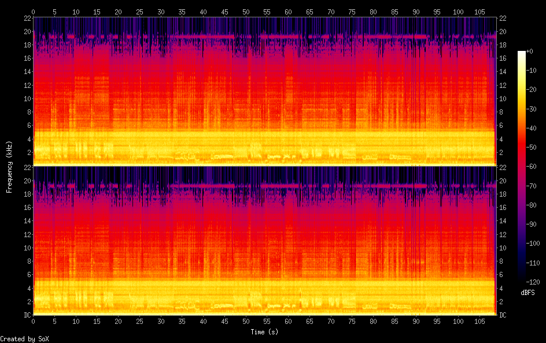Click the 'Frequency (kHz)' axis label
The height and width of the screenshot is (343, 546).
[x=9, y=167]
